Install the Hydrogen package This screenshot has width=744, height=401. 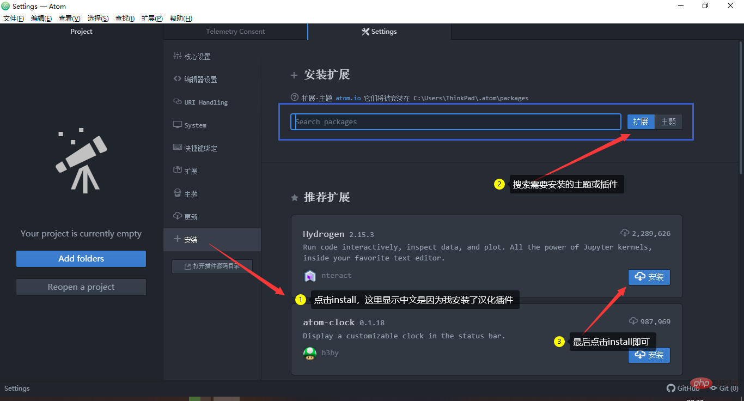point(649,277)
